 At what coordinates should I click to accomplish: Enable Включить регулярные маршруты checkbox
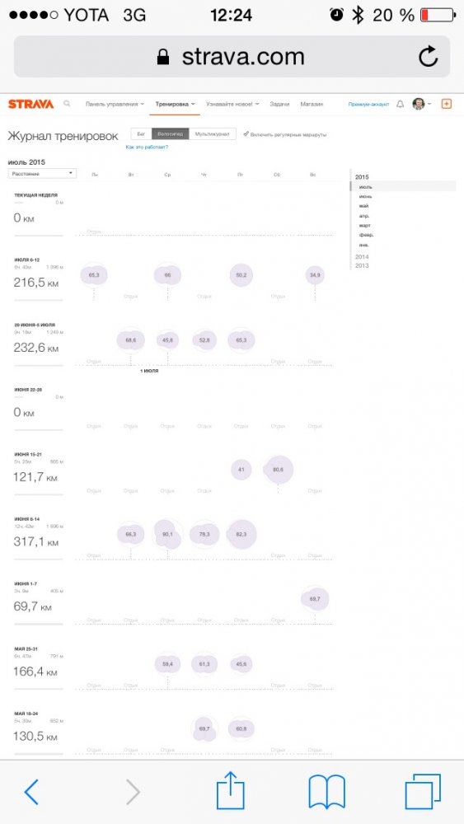[285, 135]
